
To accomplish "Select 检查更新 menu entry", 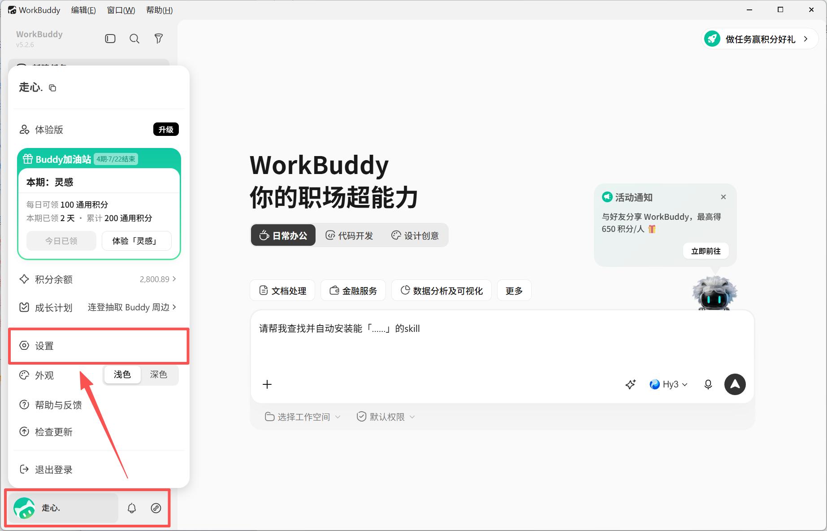I will click(x=99, y=432).
